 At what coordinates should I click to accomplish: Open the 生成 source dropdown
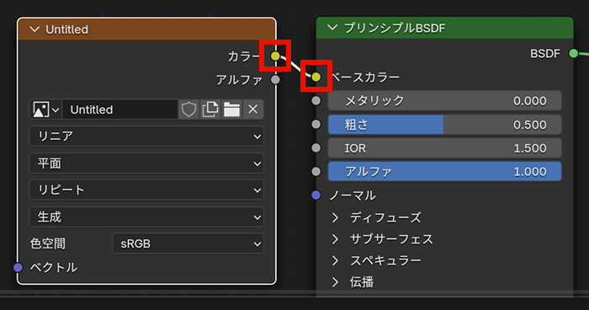tap(146, 217)
